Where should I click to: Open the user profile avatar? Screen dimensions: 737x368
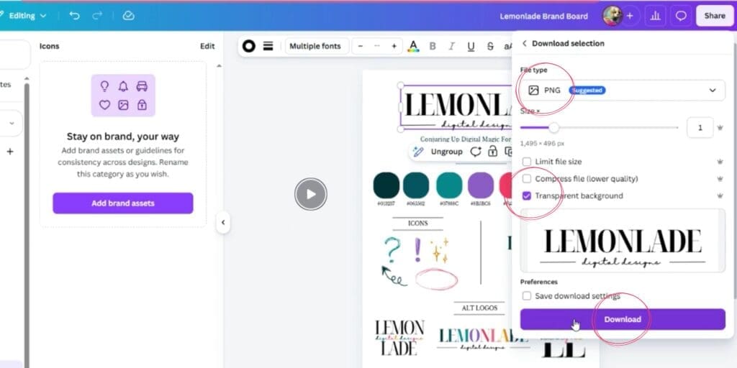[612, 16]
